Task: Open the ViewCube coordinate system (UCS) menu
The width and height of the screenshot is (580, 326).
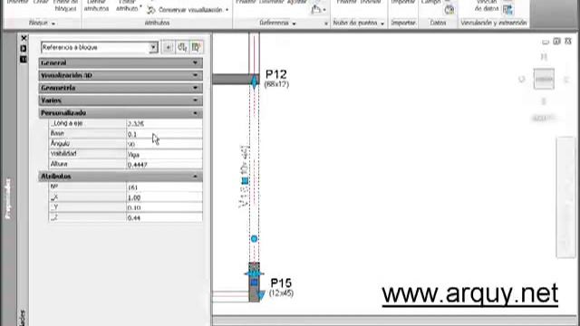Action: 544,119
